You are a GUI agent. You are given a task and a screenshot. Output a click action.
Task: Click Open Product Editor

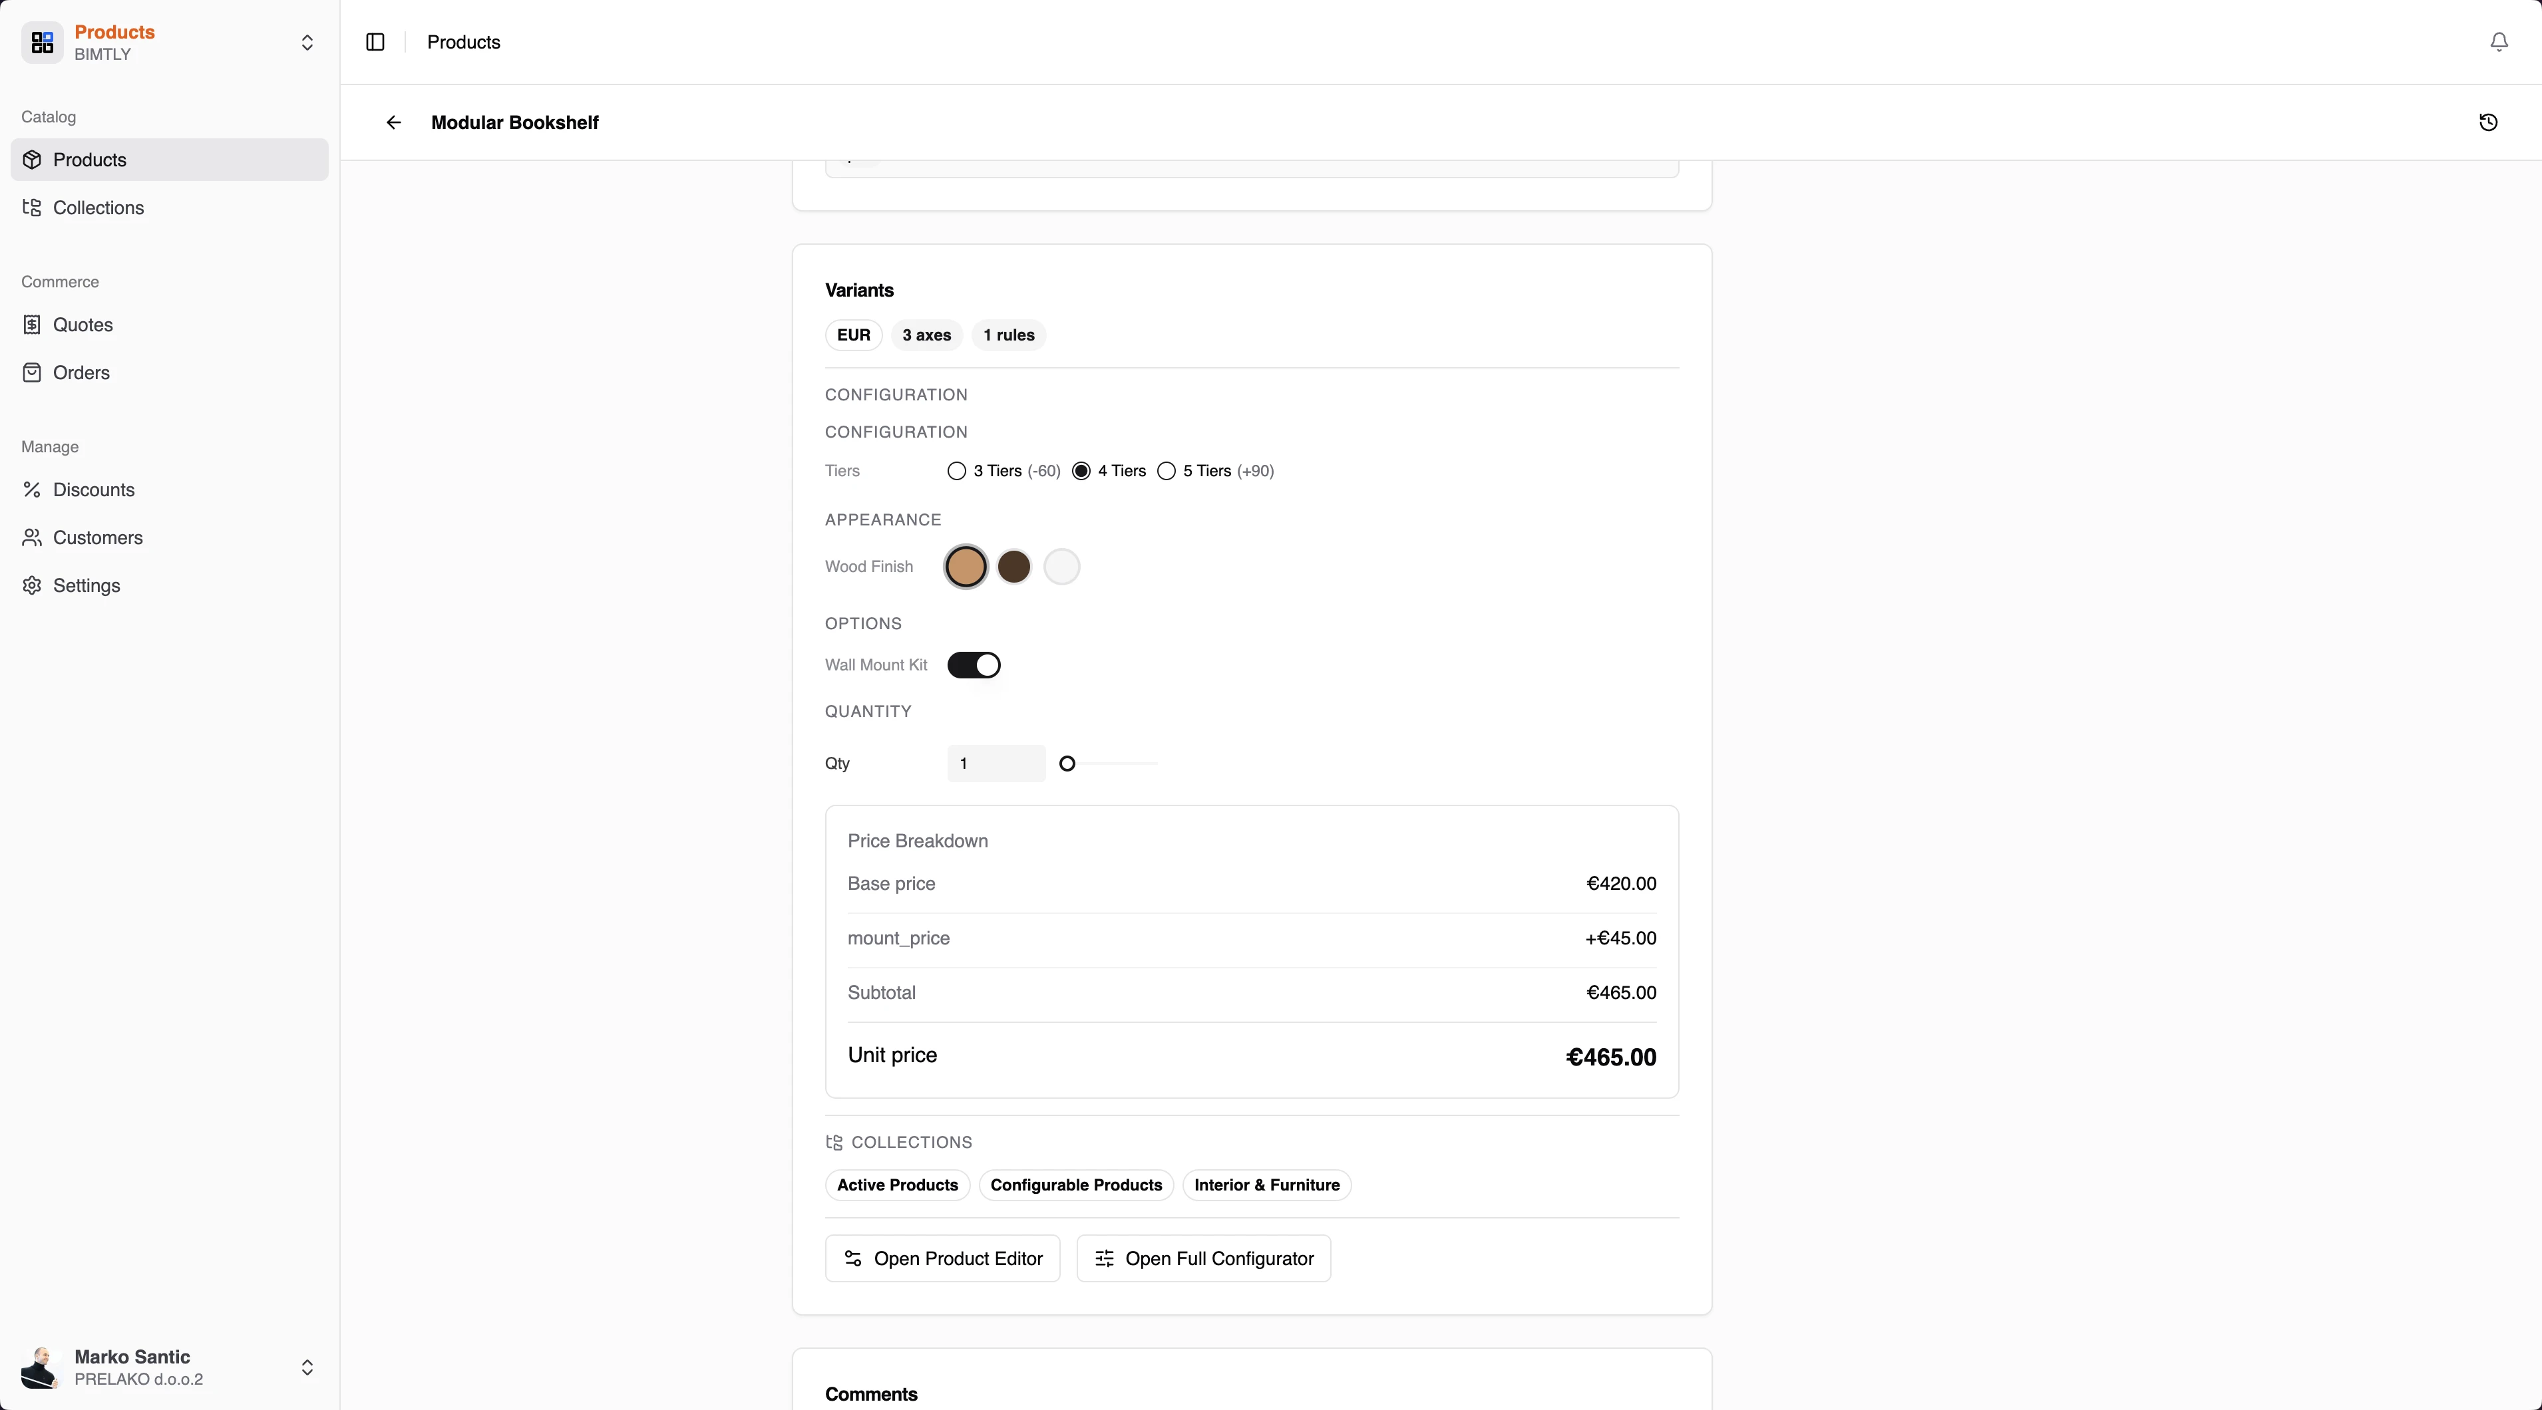940,1258
